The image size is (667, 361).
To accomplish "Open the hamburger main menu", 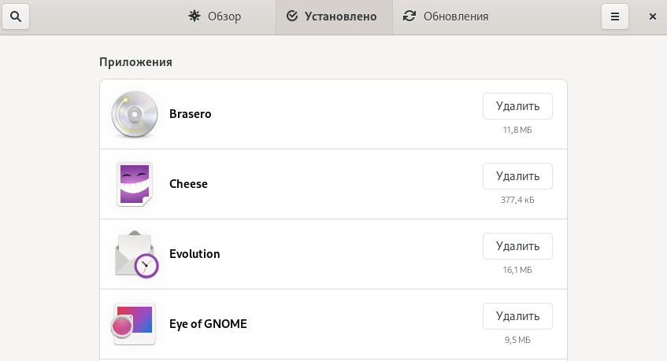I will pos(615,17).
